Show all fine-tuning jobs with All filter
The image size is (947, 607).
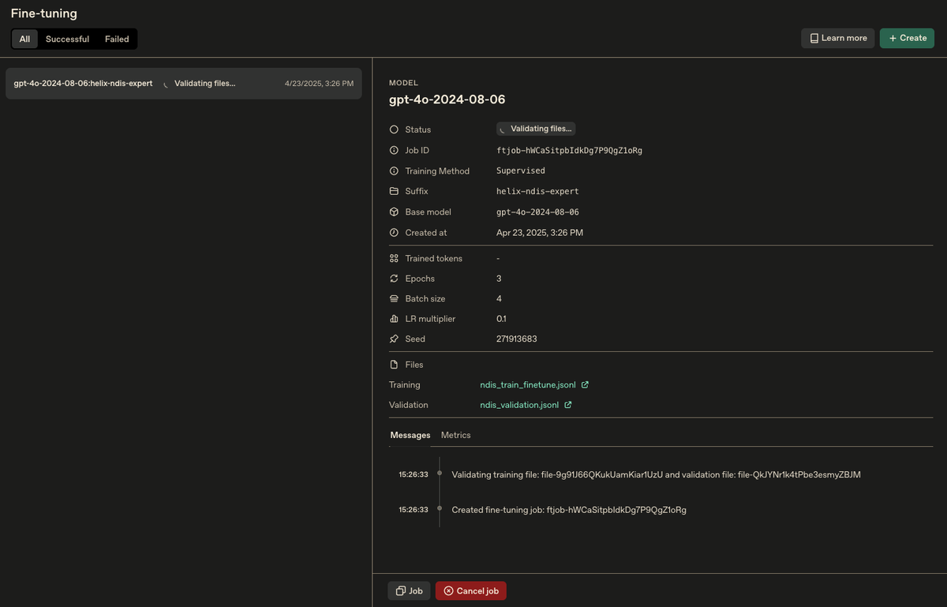pyautogui.click(x=24, y=39)
